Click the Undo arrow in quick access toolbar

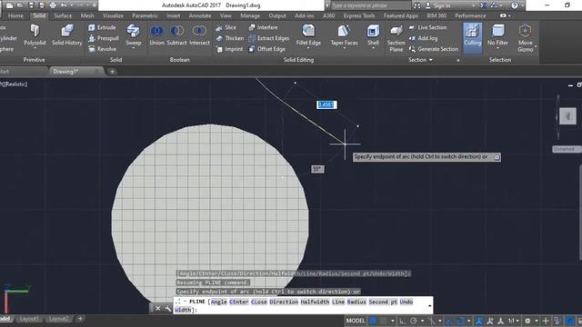pyautogui.click(x=64, y=5)
